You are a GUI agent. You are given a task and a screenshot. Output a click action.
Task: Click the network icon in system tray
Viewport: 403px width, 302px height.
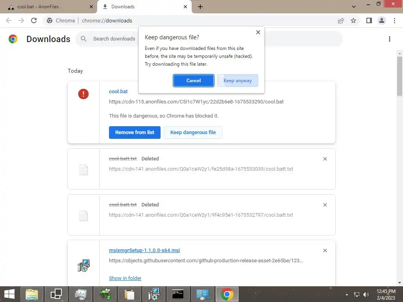357,294
